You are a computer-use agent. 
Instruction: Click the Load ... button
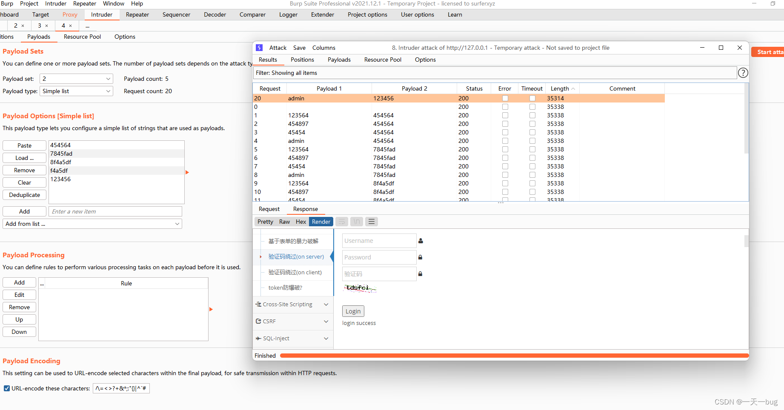point(24,158)
